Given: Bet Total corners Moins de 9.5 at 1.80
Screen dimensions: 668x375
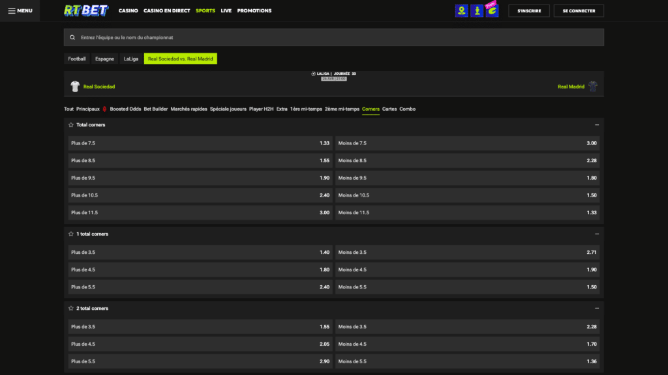Looking at the screenshot, I should point(467,178).
